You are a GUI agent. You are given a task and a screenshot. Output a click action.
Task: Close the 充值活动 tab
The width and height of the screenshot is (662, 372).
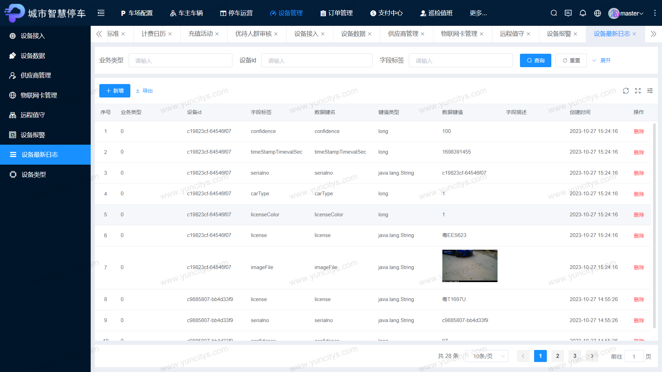217,34
